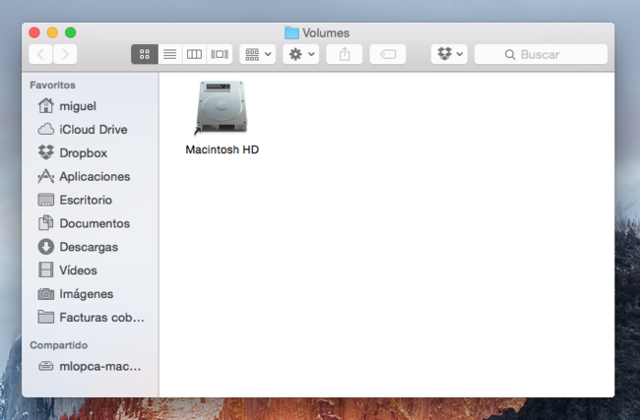Click the folder icon beside Facturas cob…
The width and height of the screenshot is (640, 420).
[x=45, y=317]
